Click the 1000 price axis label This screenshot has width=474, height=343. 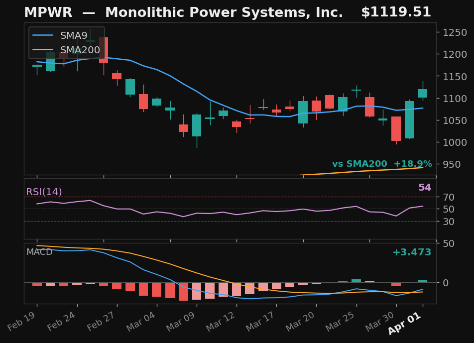455,142
